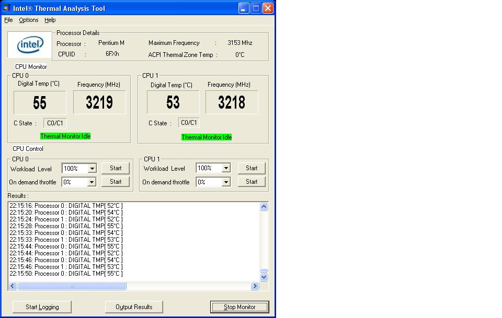Viewport: 502px width, 318px height.
Task: Click the Start Logging button
Action: [42, 307]
